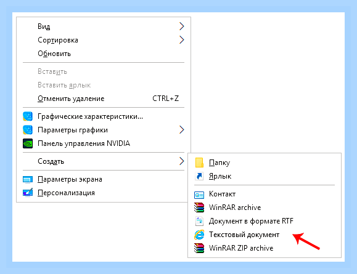Choose Отменить удаление in the context menu
The image size is (357, 274).
(104, 99)
